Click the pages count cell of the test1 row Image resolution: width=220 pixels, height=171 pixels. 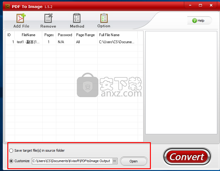click(49, 42)
